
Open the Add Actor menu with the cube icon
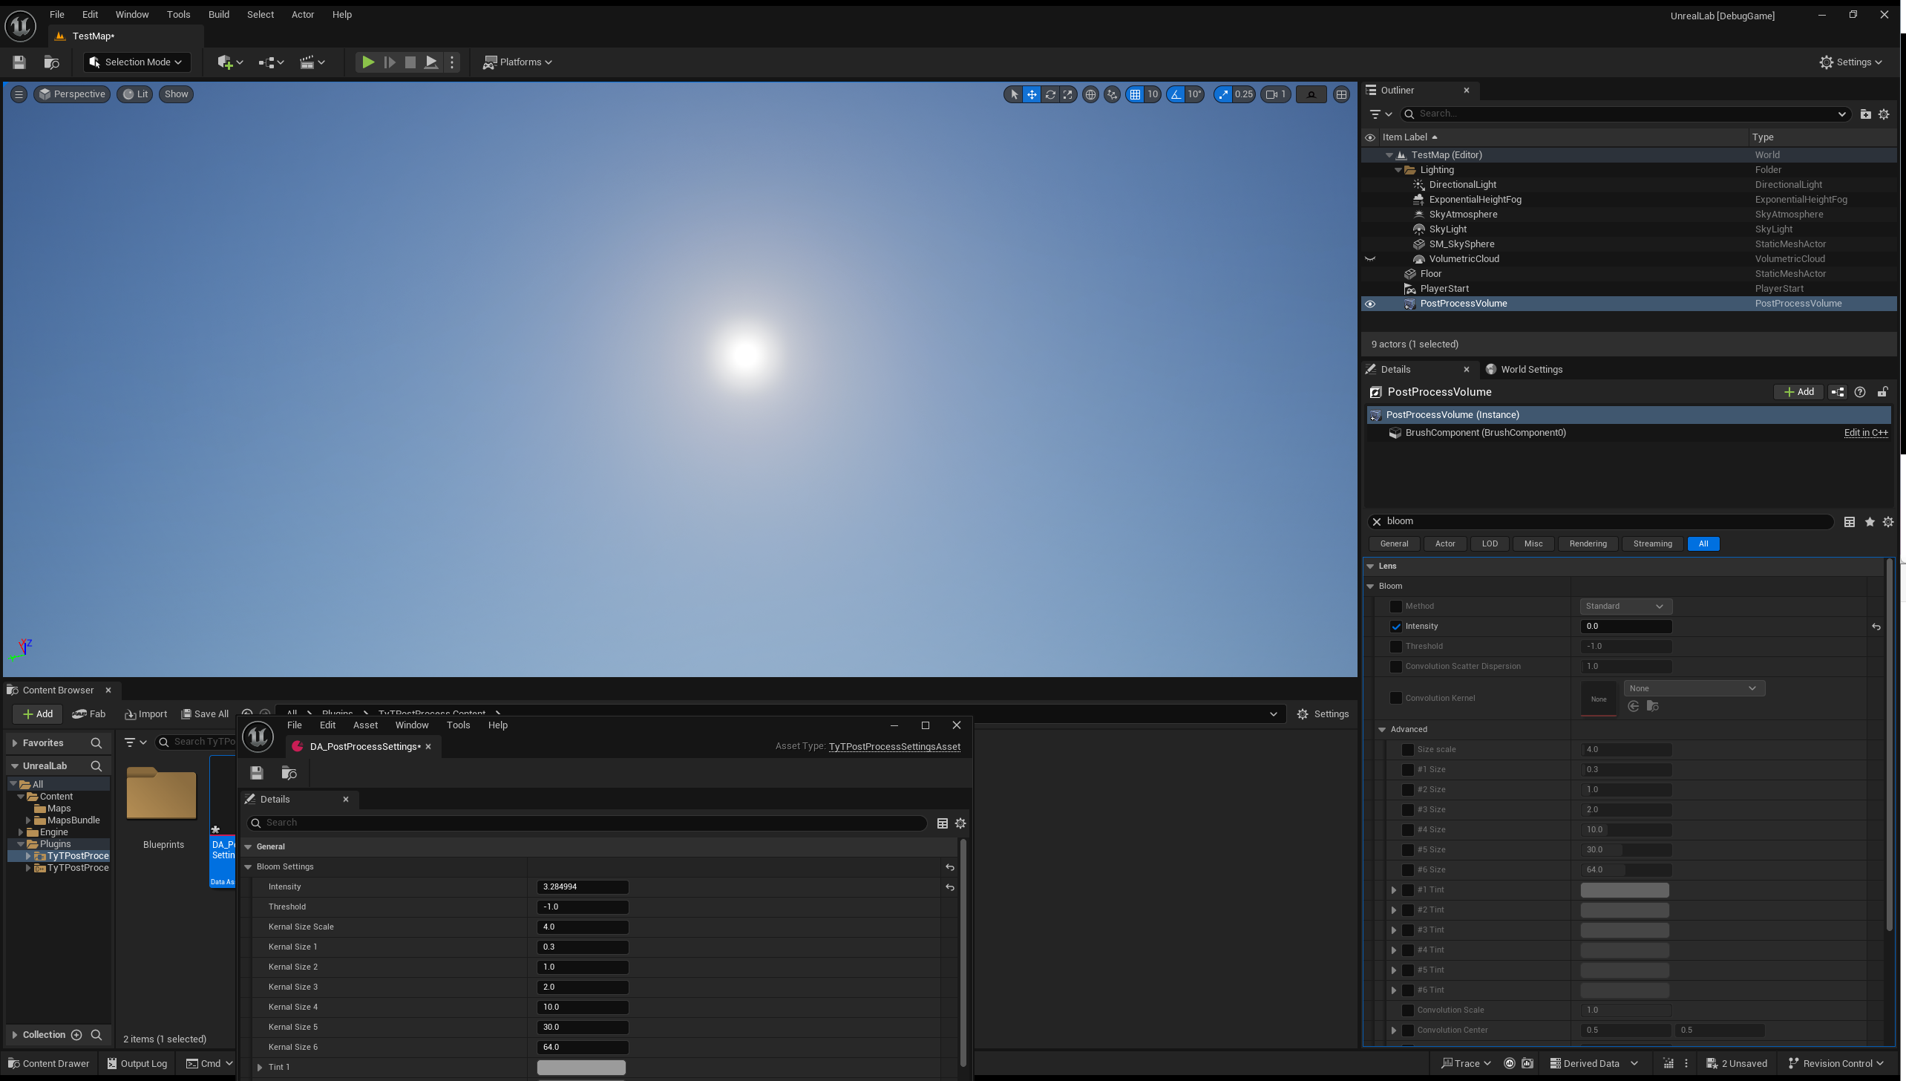(226, 62)
